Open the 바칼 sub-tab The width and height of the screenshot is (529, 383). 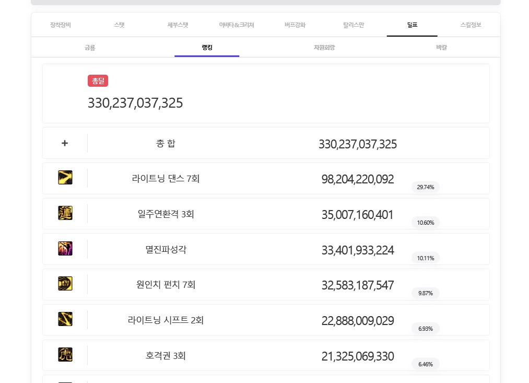click(441, 48)
